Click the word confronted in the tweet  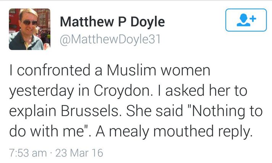[54, 70]
